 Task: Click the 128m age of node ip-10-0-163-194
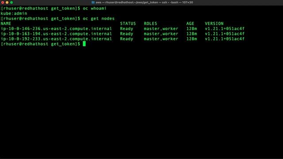pyautogui.click(x=191, y=34)
